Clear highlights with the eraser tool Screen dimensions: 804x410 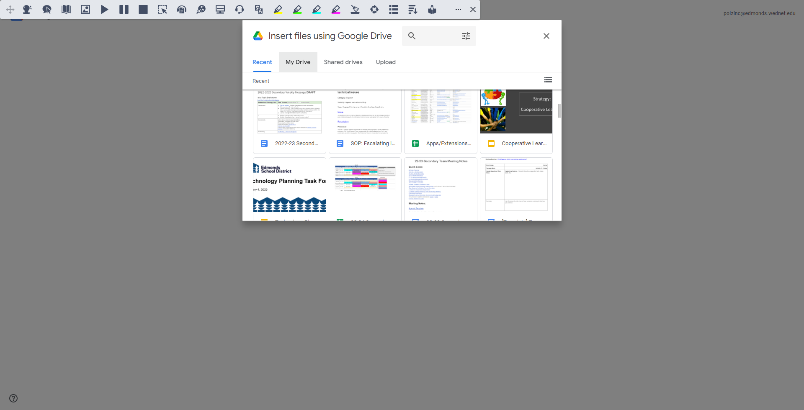pos(355,10)
